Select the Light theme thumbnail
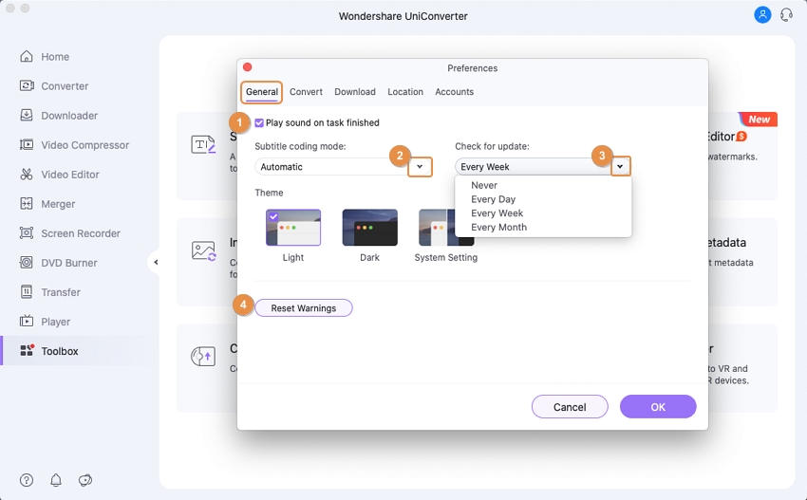The image size is (807, 500). pyautogui.click(x=293, y=228)
